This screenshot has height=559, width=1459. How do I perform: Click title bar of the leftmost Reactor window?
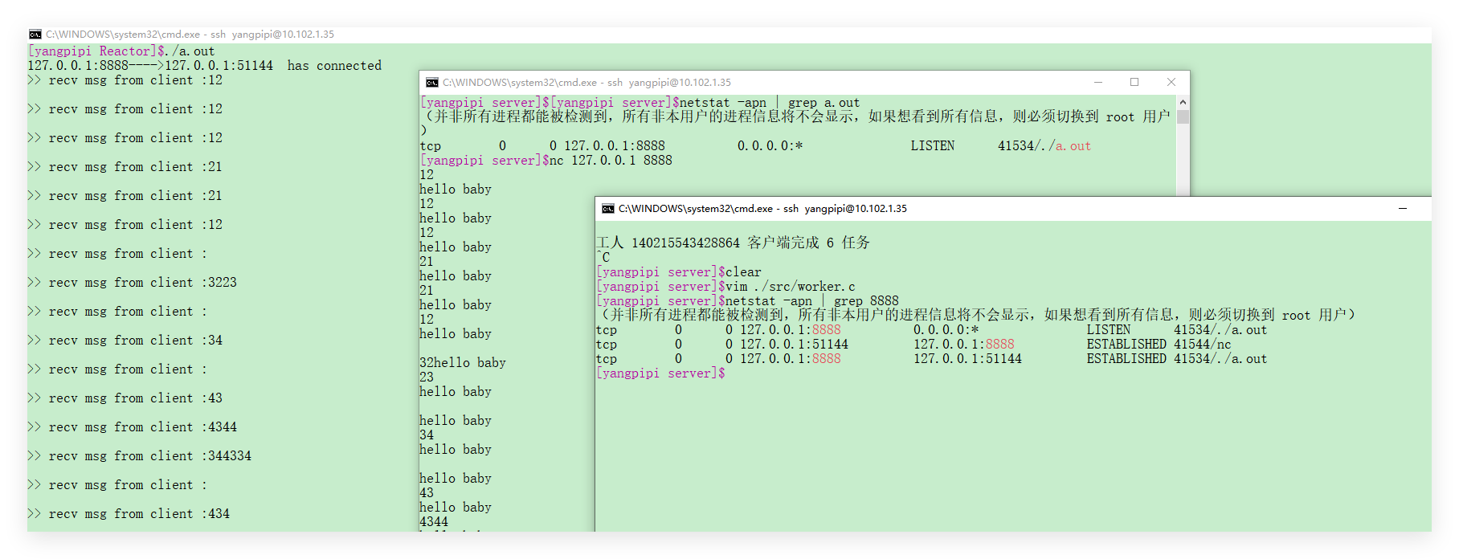pos(729,35)
